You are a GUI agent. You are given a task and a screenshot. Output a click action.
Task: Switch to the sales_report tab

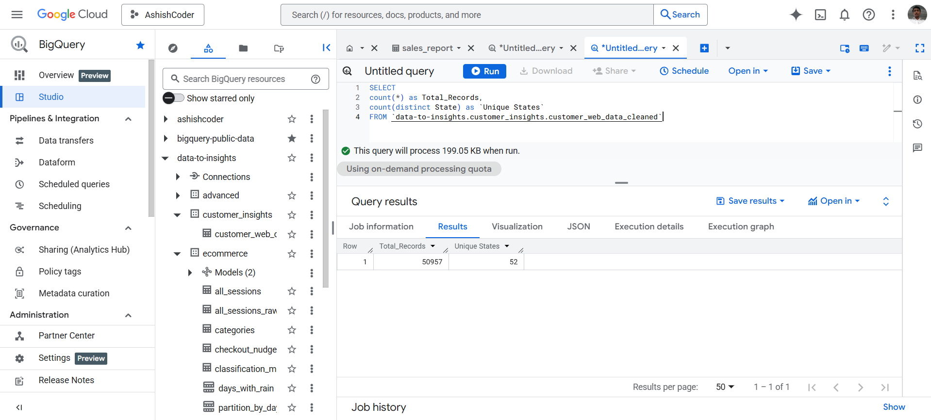tap(427, 48)
